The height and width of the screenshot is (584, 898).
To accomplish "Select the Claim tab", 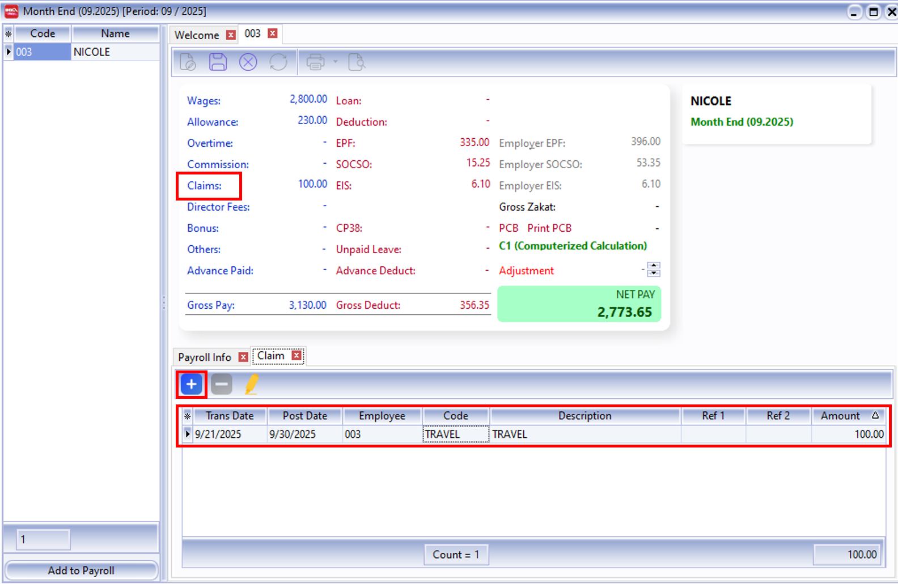I will tap(270, 355).
